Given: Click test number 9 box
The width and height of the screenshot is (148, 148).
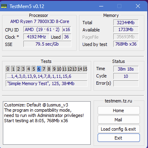Looking at the screenshot, I should pyautogui.click(x=54, y=69).
